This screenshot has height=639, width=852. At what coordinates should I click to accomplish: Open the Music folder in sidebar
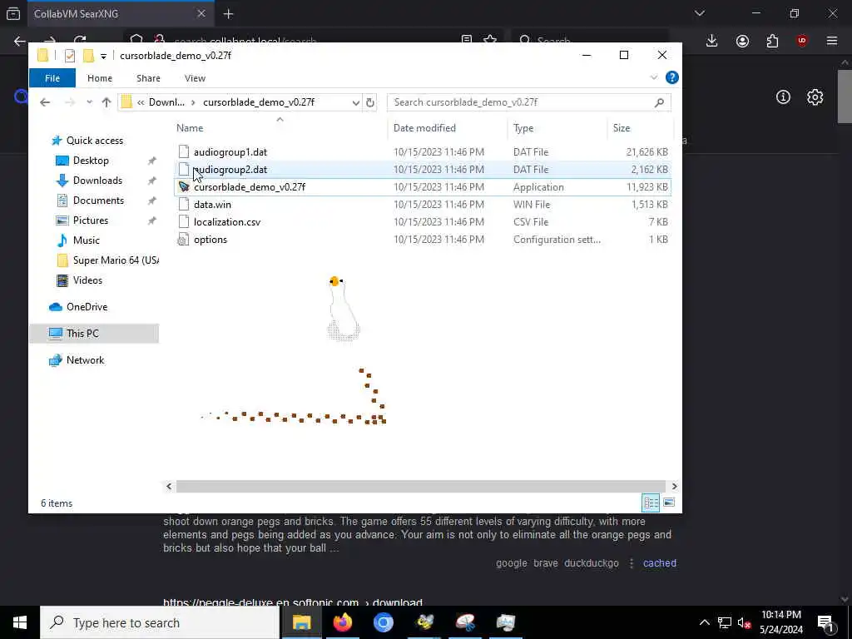tap(87, 240)
